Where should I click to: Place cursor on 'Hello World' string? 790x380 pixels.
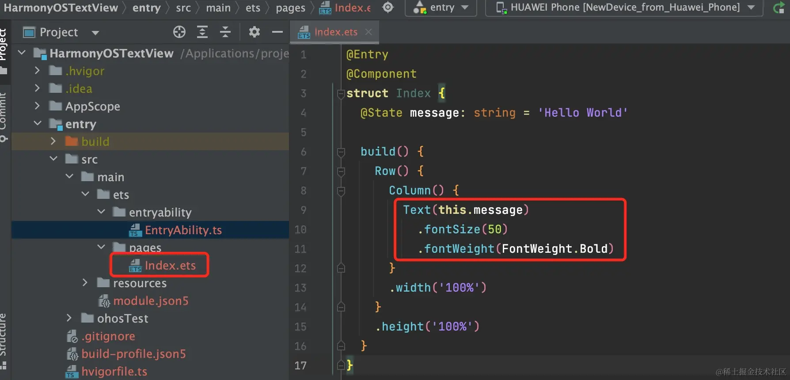pyautogui.click(x=583, y=113)
